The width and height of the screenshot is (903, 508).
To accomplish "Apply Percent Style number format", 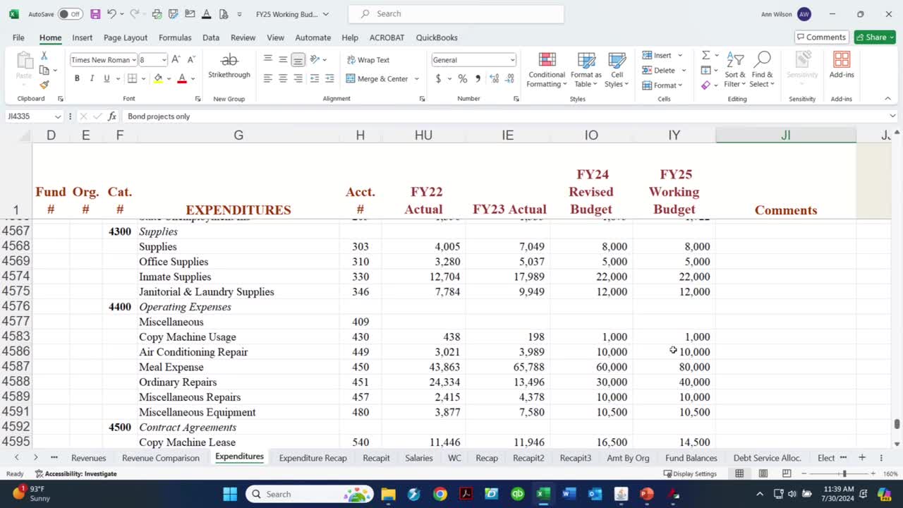I will (462, 79).
